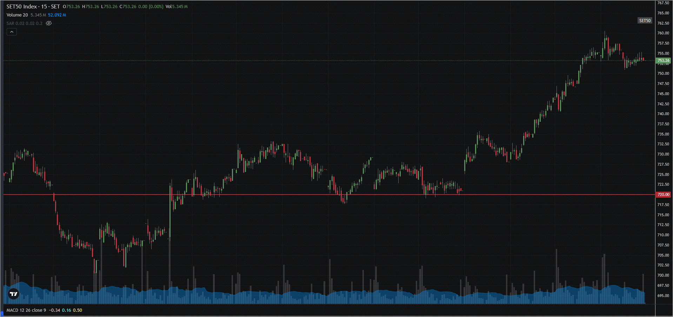Screen dimensions: 673x317
Task: Click the 710.00 price axis label
Action: tap(663, 235)
